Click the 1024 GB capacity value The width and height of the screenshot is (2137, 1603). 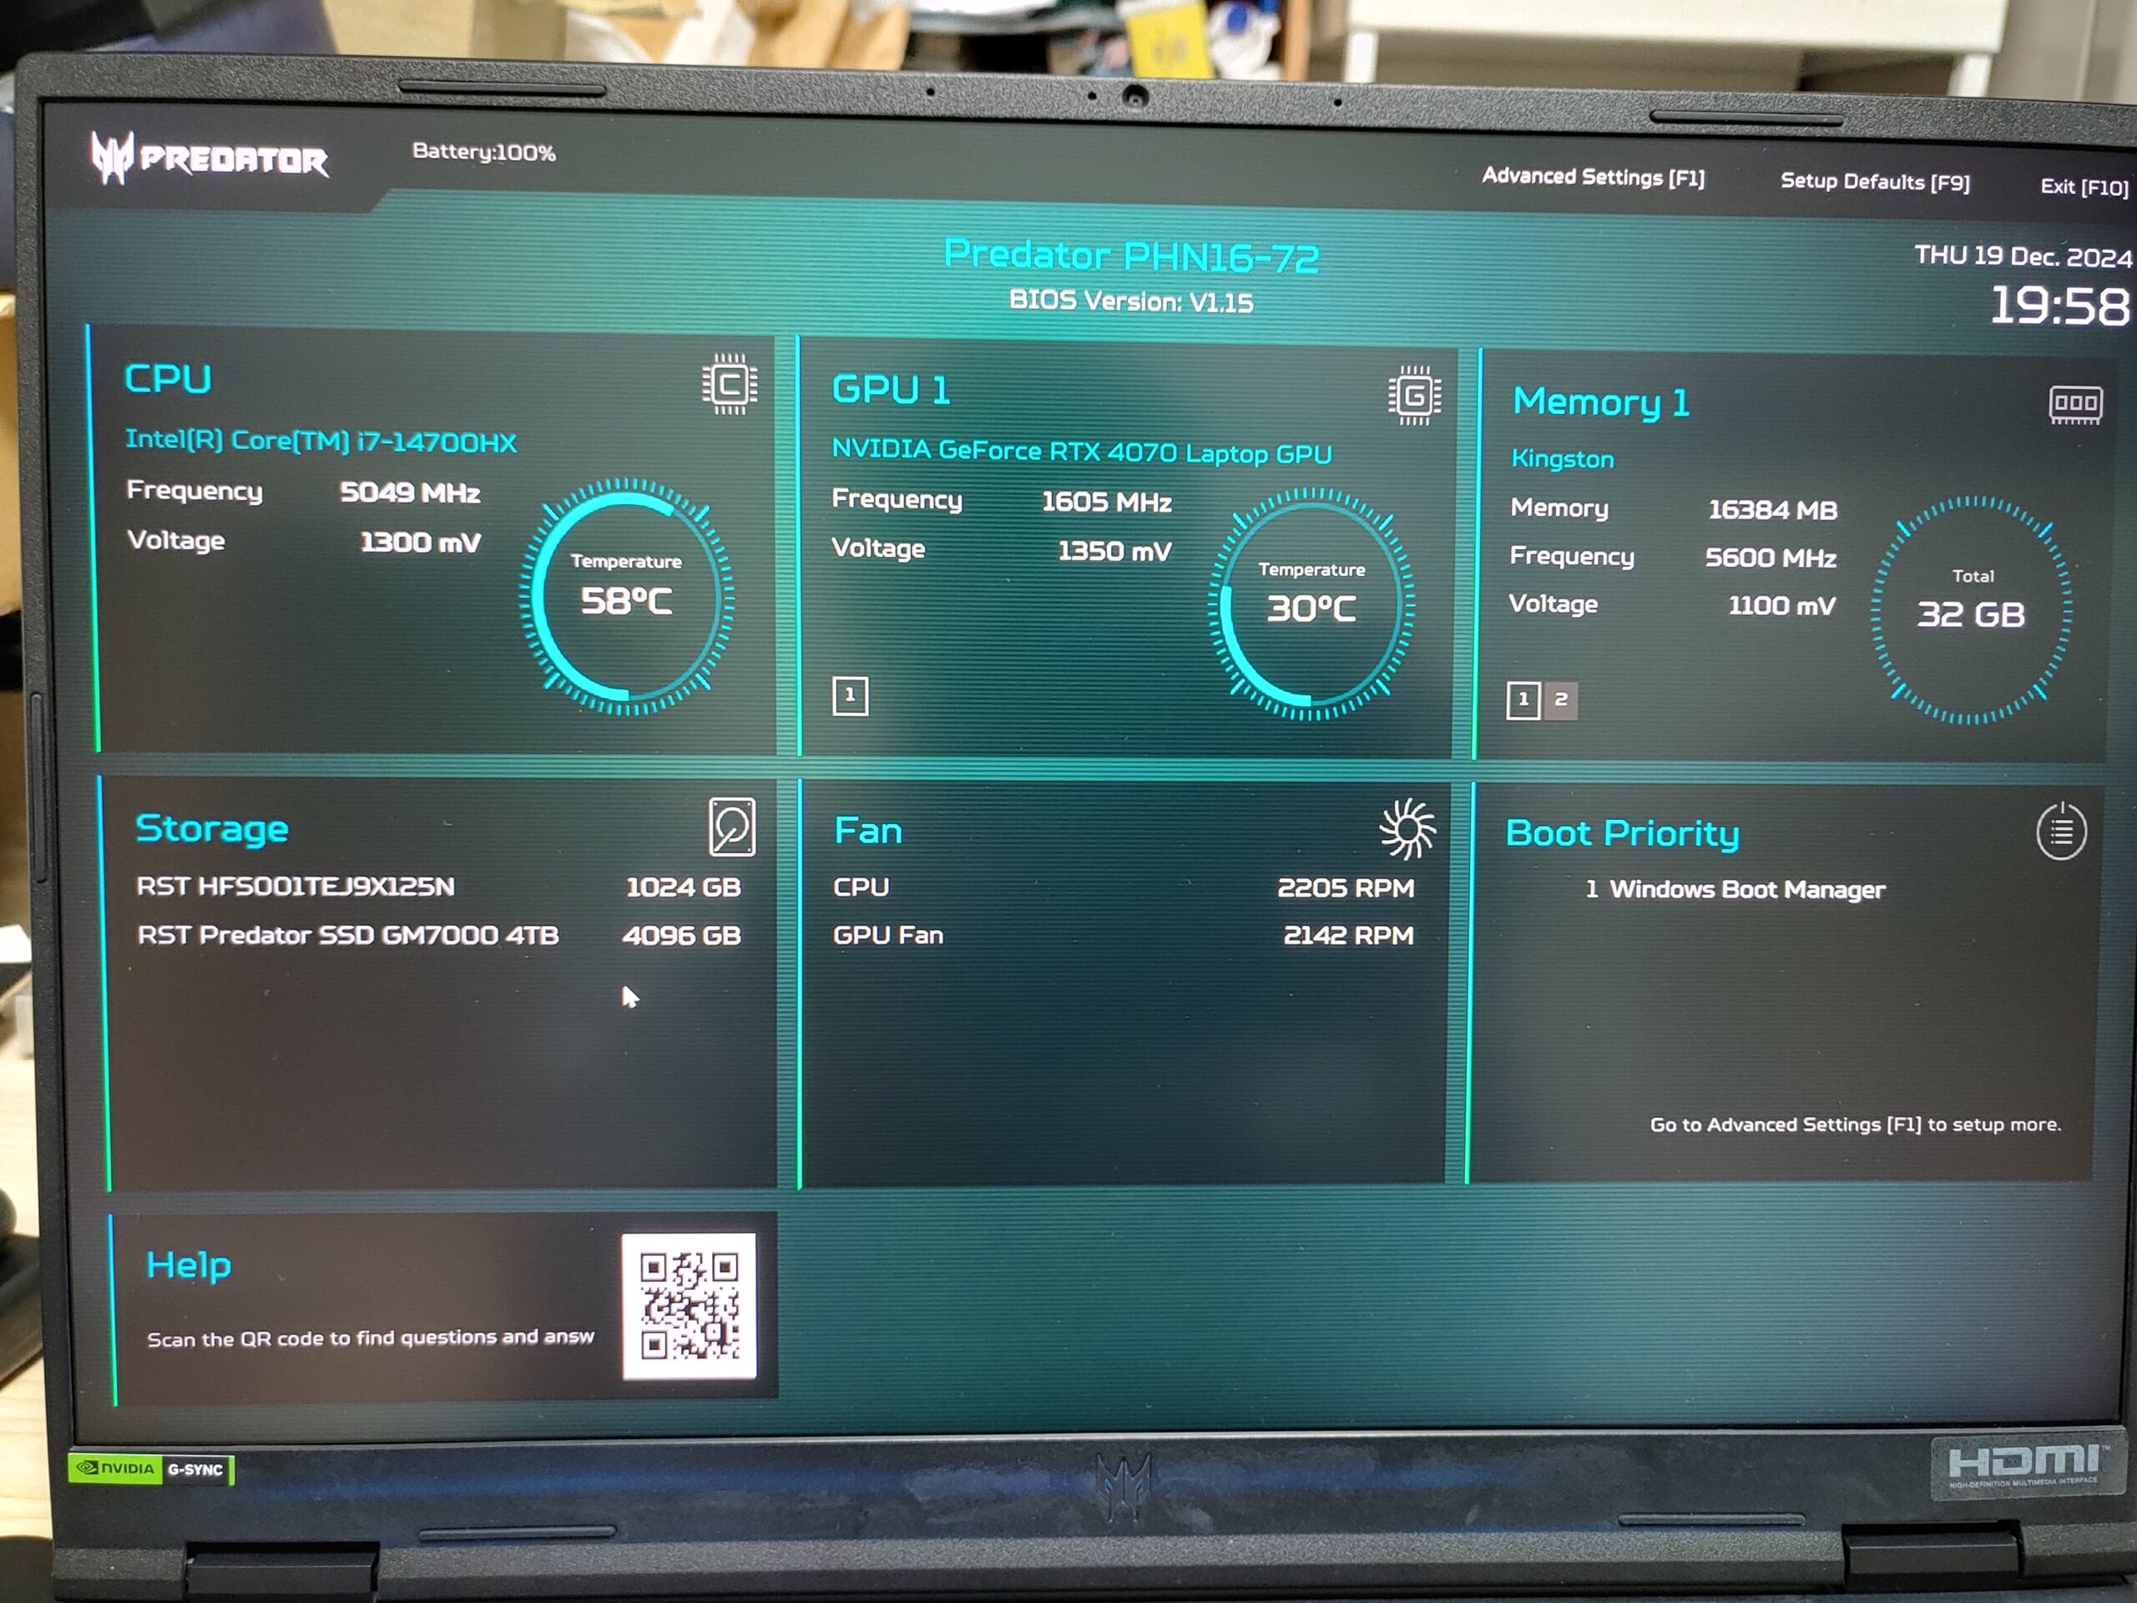click(683, 887)
